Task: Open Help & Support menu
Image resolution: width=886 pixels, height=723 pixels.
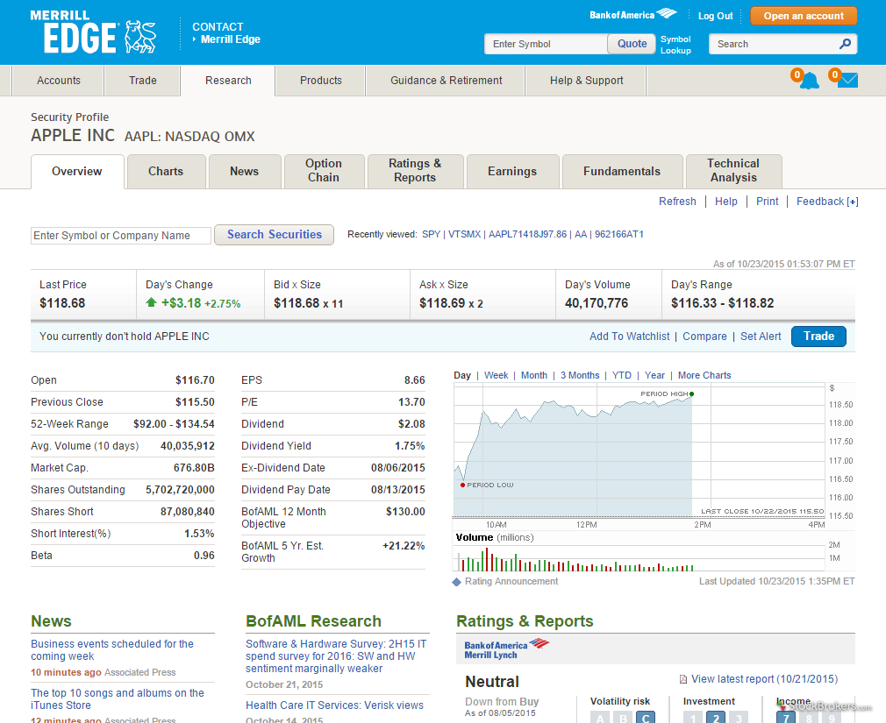Action: click(x=587, y=81)
